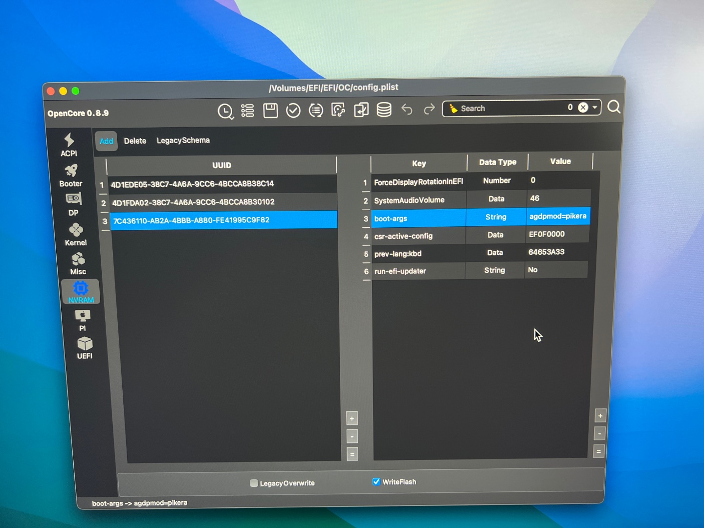Screen dimensions: 704x528
Task: Select the boot-args key cell
Action: click(x=418, y=218)
